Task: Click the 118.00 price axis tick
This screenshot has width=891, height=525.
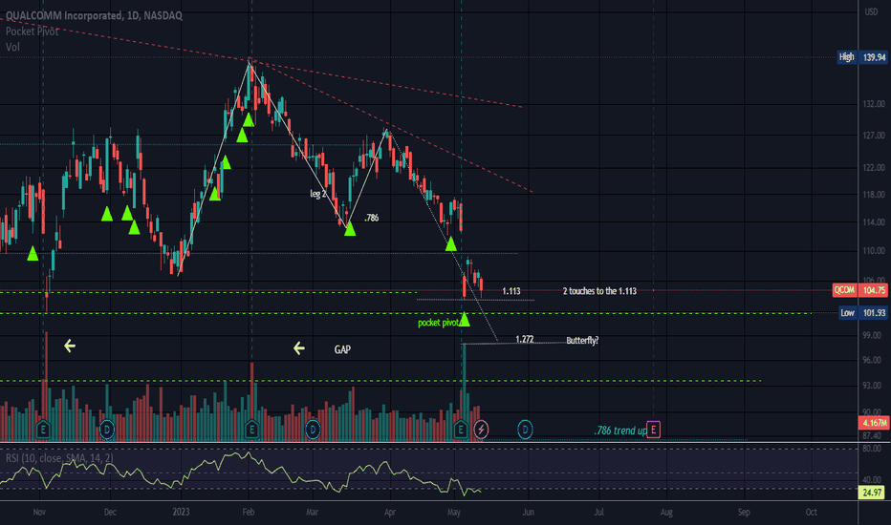Action: (874, 195)
